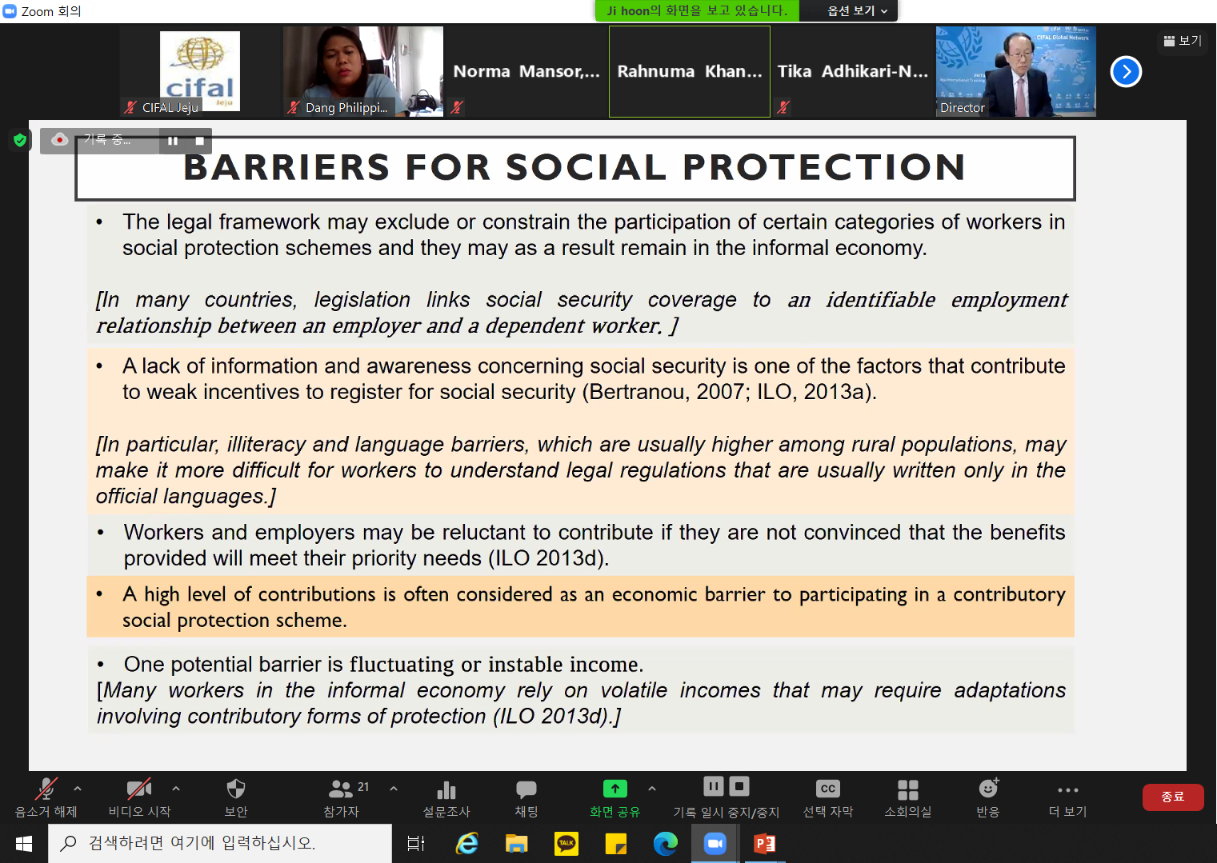Open Microsoft Edge from the taskbar

click(x=666, y=844)
